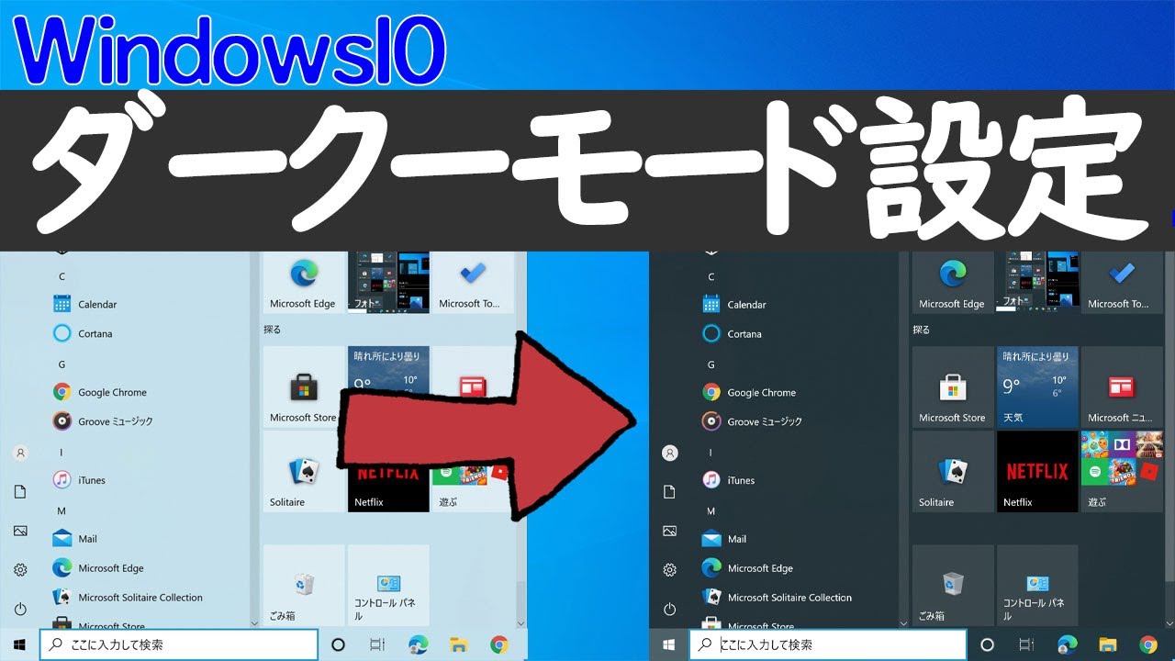Screen dimensions: 1175x661
Task: Open the コントロール パネル tile in light Start menu
Action: click(x=388, y=585)
